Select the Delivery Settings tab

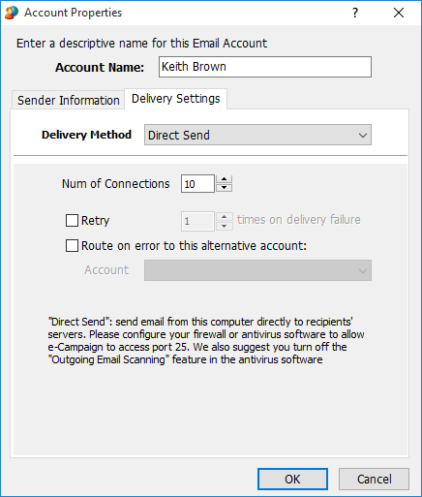pyautogui.click(x=176, y=99)
